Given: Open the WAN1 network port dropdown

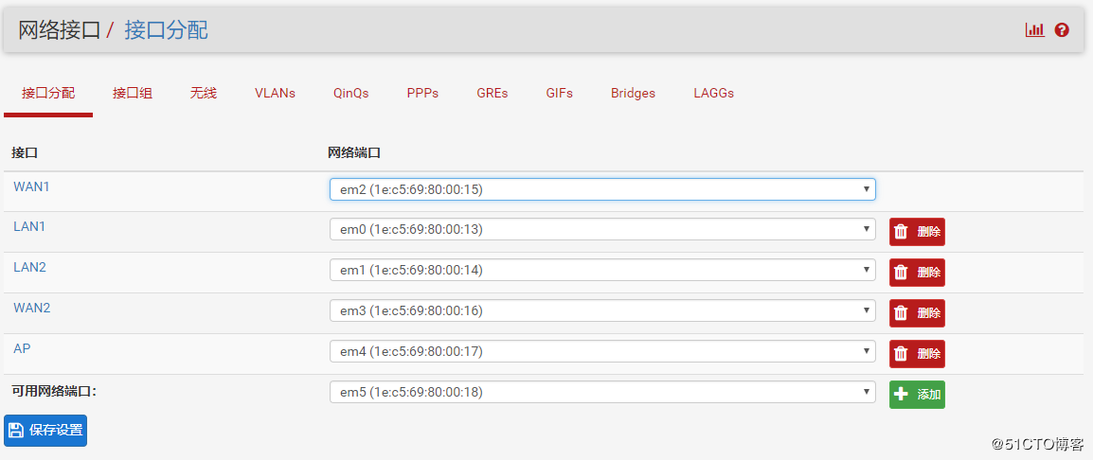Looking at the screenshot, I should 601,189.
